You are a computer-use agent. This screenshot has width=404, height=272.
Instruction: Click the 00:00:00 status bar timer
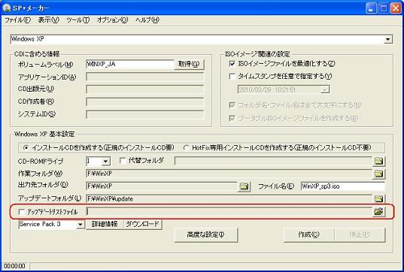coord(15,266)
